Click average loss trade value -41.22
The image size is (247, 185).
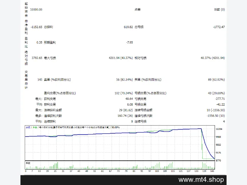220,104
